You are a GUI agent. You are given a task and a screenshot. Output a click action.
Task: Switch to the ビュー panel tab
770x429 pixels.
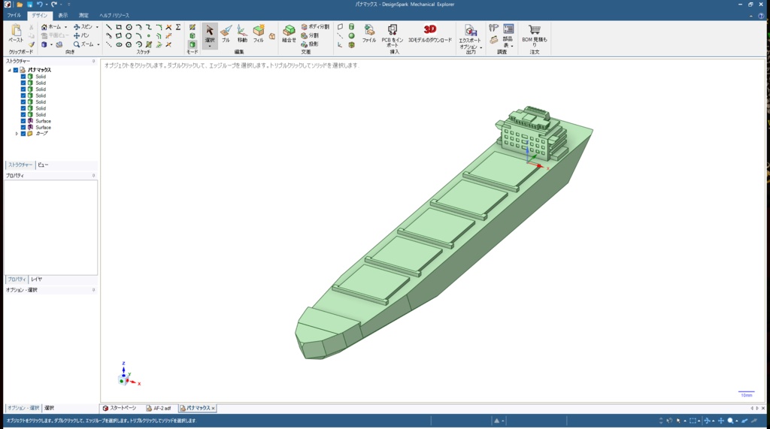coord(43,165)
